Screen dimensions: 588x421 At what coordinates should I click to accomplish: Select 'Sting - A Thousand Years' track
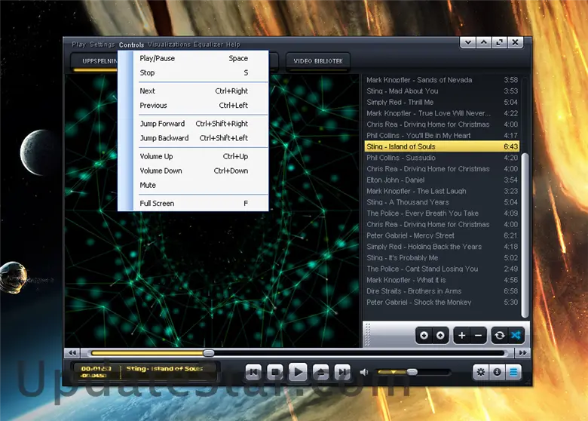pos(442,202)
